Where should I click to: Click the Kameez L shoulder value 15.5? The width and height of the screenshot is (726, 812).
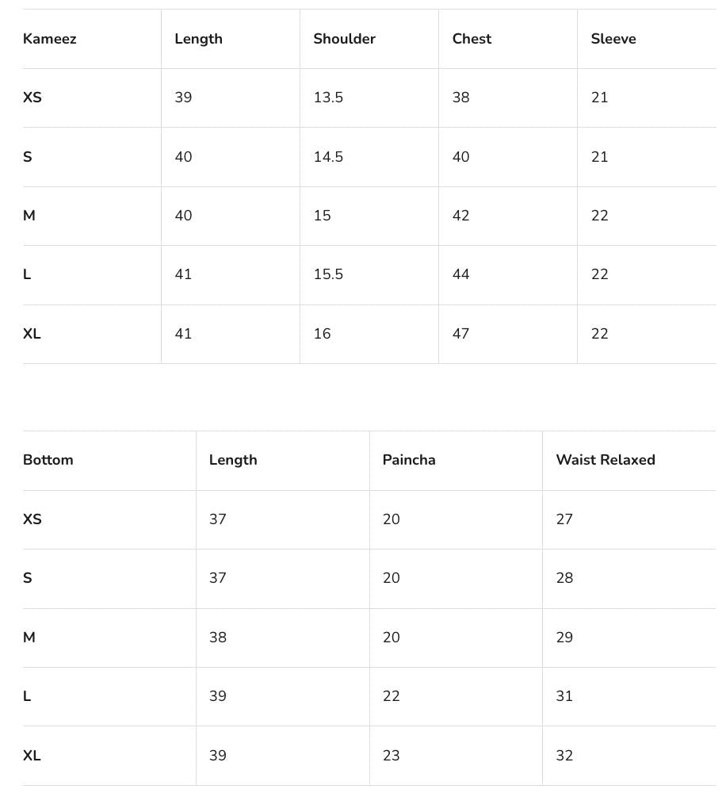(328, 274)
